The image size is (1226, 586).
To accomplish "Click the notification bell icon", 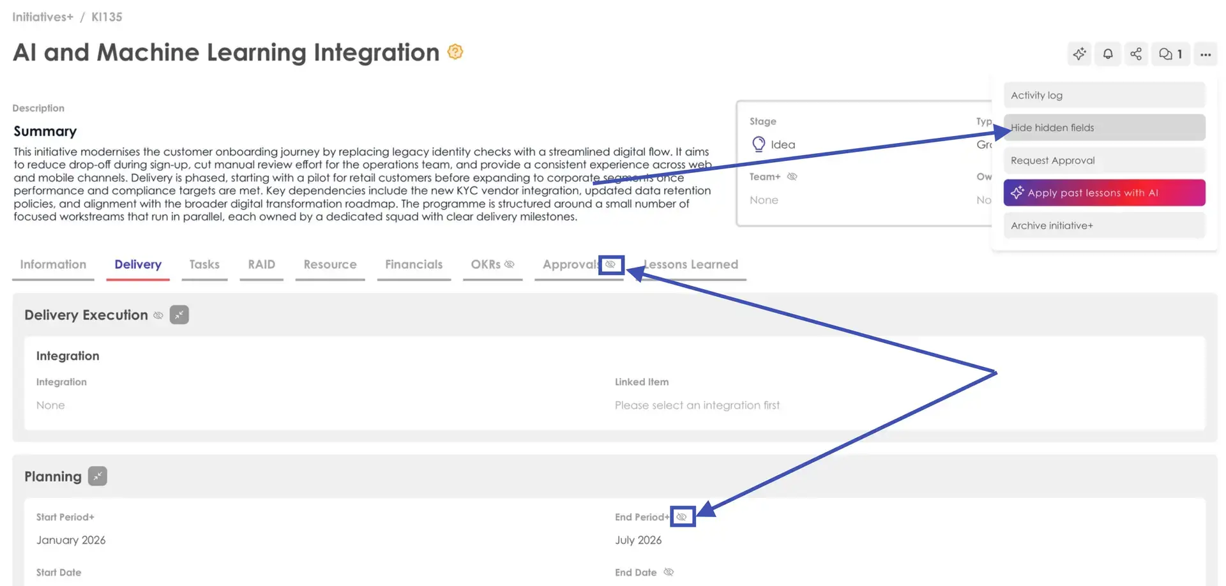I will (1108, 54).
